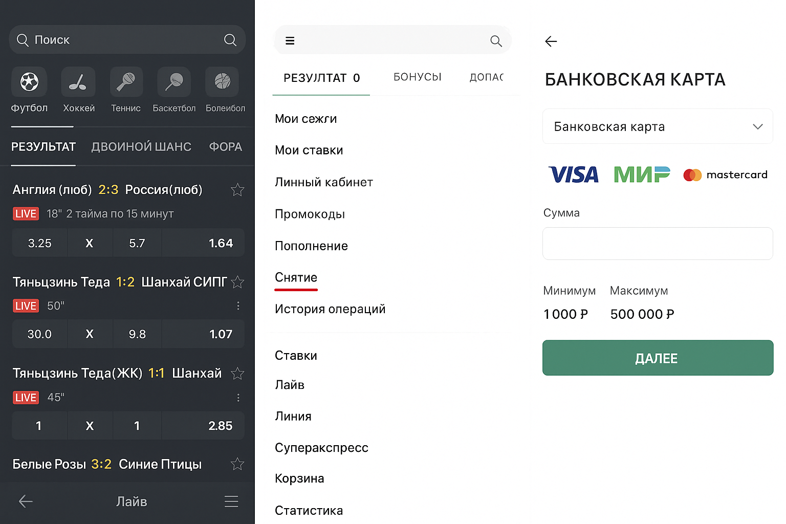Open more options for 45" live match
Image resolution: width=786 pixels, height=524 pixels.
tap(238, 398)
